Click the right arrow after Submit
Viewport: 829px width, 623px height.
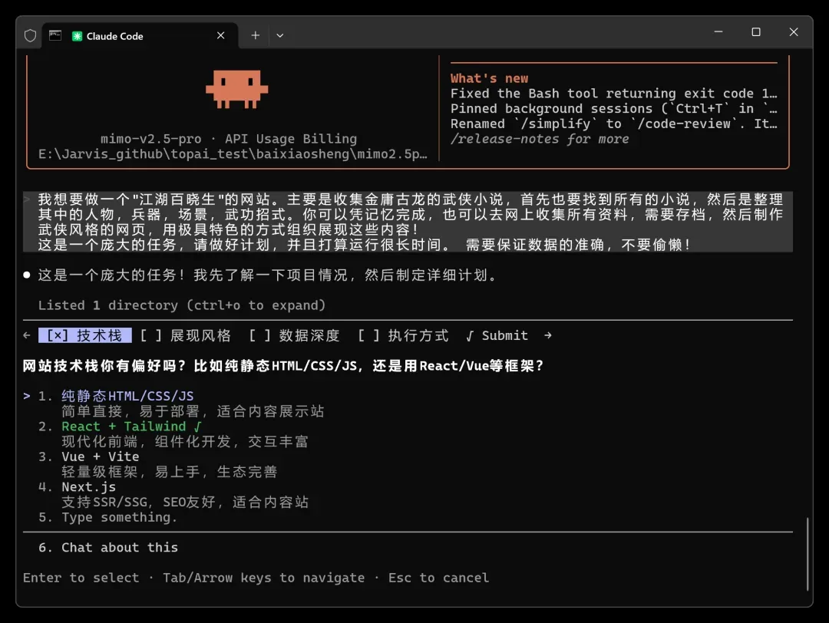point(548,335)
